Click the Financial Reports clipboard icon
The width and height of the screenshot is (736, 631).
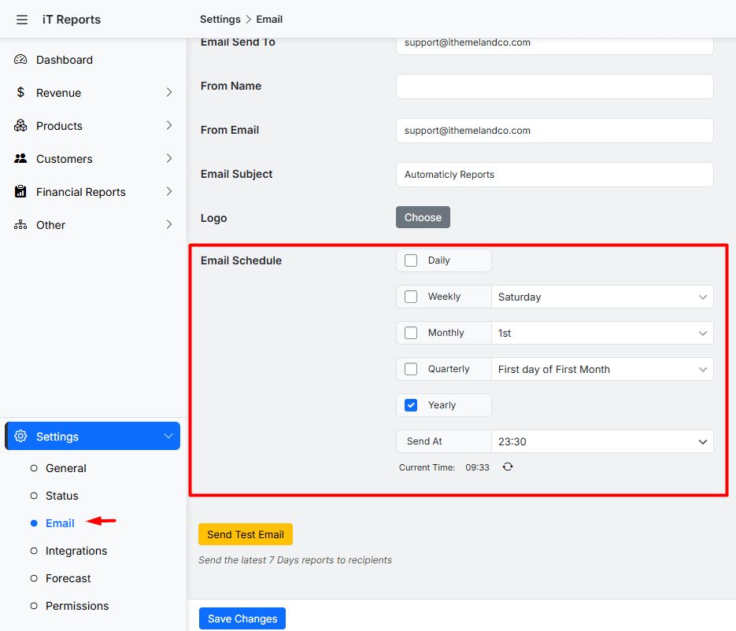coord(20,192)
